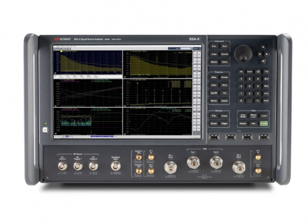Tap the Search key
Image resolution: width=308 pixels, height=224 pixels.
(224, 100)
